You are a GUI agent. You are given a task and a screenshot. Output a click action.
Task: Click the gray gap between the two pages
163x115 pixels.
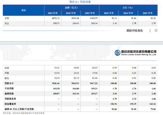(81, 43)
